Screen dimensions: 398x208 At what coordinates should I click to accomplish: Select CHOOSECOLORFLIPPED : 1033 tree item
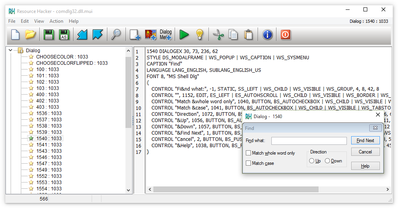coord(72,63)
